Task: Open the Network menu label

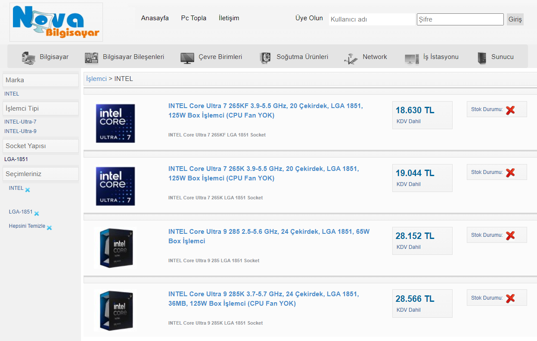Action: [375, 57]
